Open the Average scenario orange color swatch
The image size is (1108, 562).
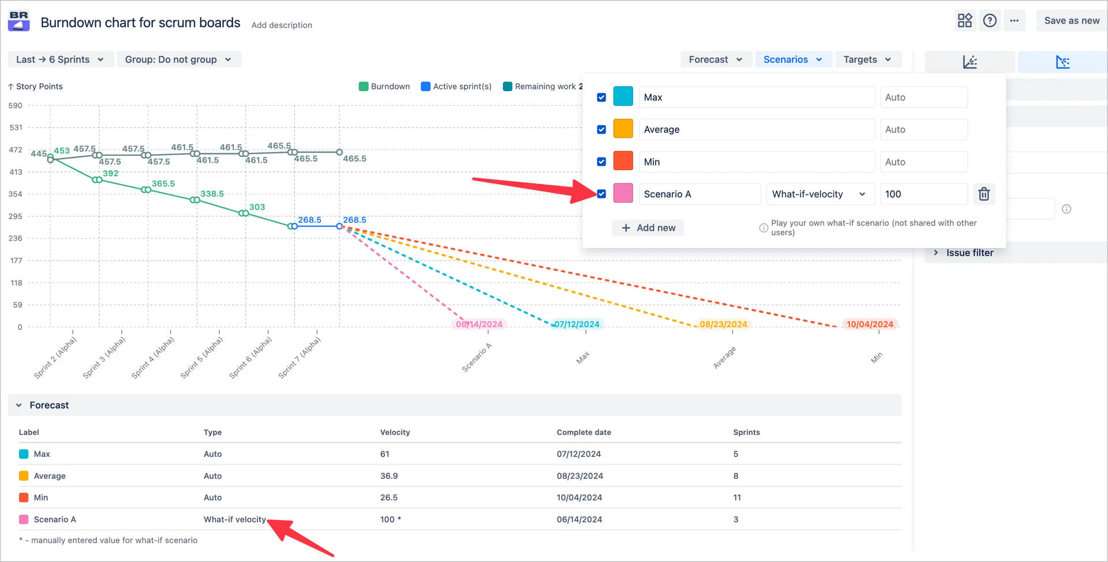[623, 129]
